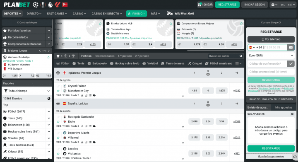
Task: Favorite the Toronto Blue Jays match card
Action: (x=171, y=24)
